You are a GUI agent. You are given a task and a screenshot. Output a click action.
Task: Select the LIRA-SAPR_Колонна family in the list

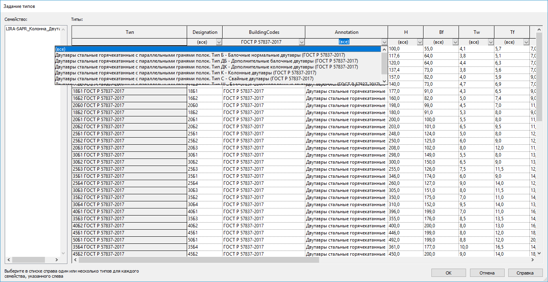33,29
